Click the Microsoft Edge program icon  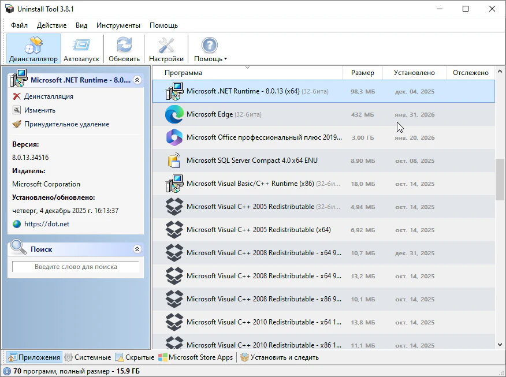(174, 114)
